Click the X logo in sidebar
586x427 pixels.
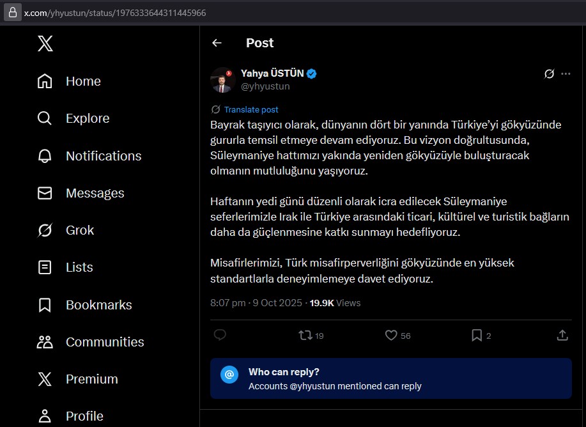click(x=45, y=43)
